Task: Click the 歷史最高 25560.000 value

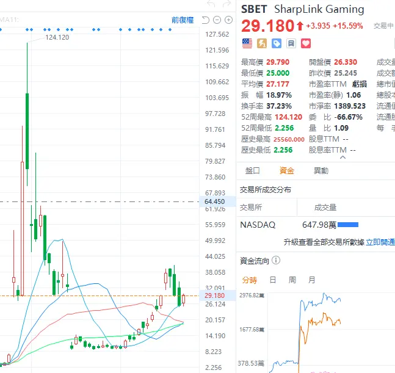Action: coord(289,139)
